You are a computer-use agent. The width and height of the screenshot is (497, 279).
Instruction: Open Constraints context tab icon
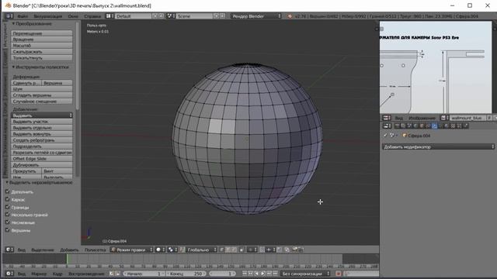pos(428,126)
